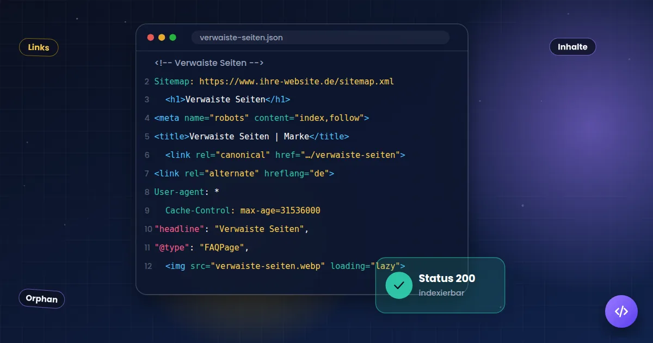Click the Status 200 heading
The image size is (653, 343).
tap(447, 278)
